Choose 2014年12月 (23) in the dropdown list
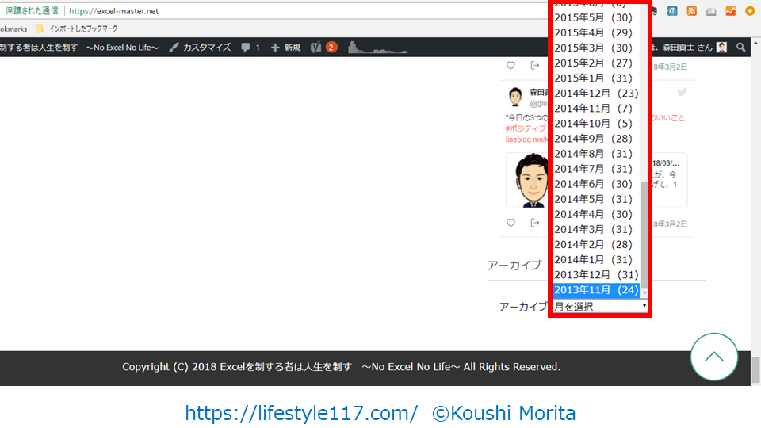 (x=596, y=94)
